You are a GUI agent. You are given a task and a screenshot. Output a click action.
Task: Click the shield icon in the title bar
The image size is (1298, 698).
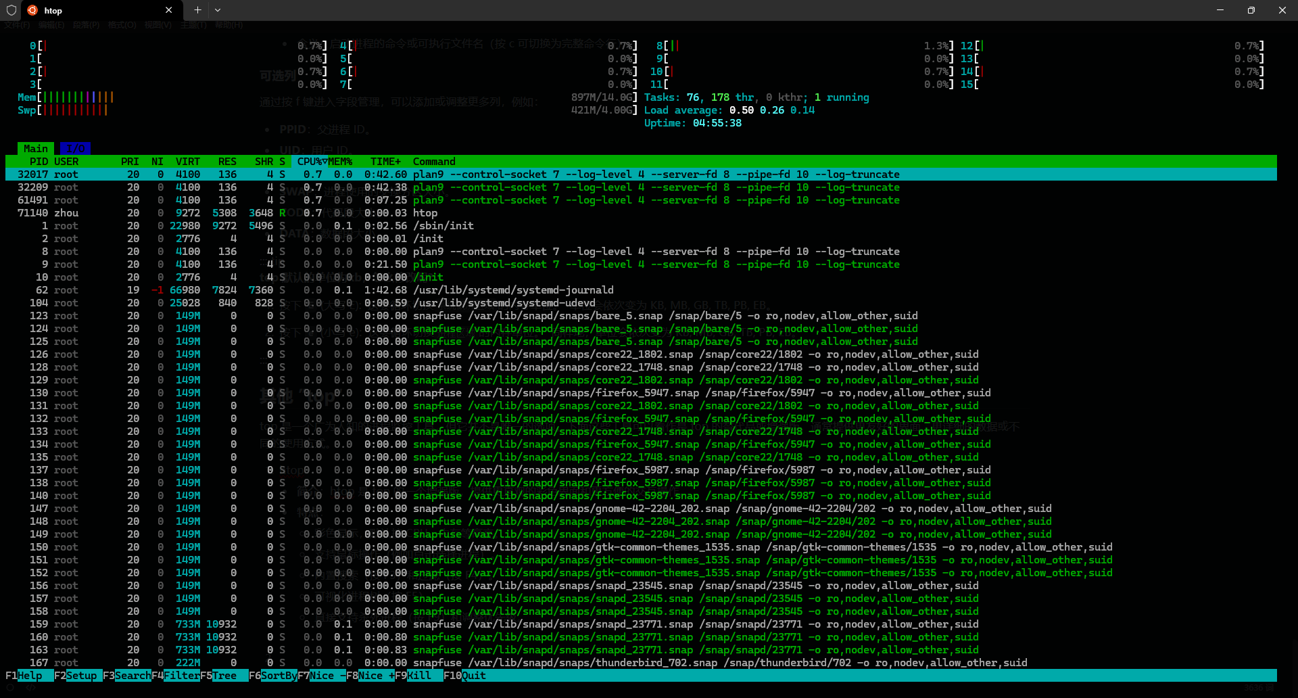click(x=11, y=10)
